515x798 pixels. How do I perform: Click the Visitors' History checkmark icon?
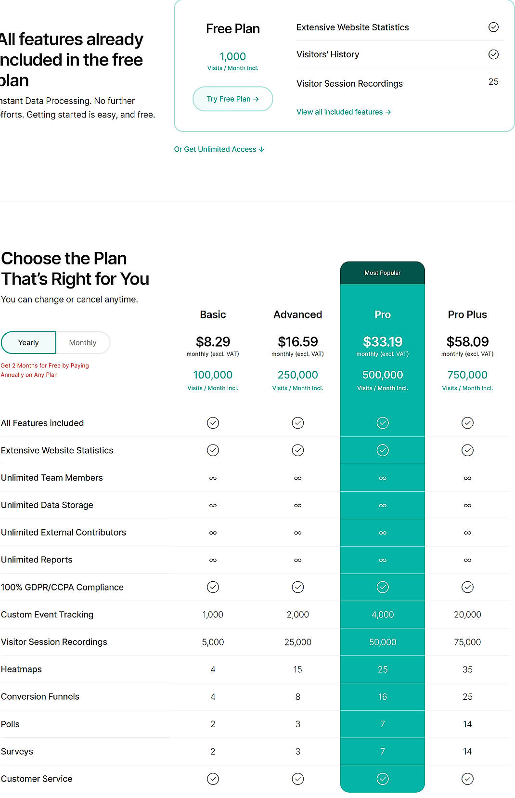494,54
